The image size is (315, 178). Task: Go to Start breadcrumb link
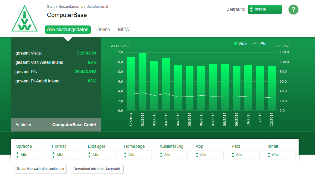(51, 7)
